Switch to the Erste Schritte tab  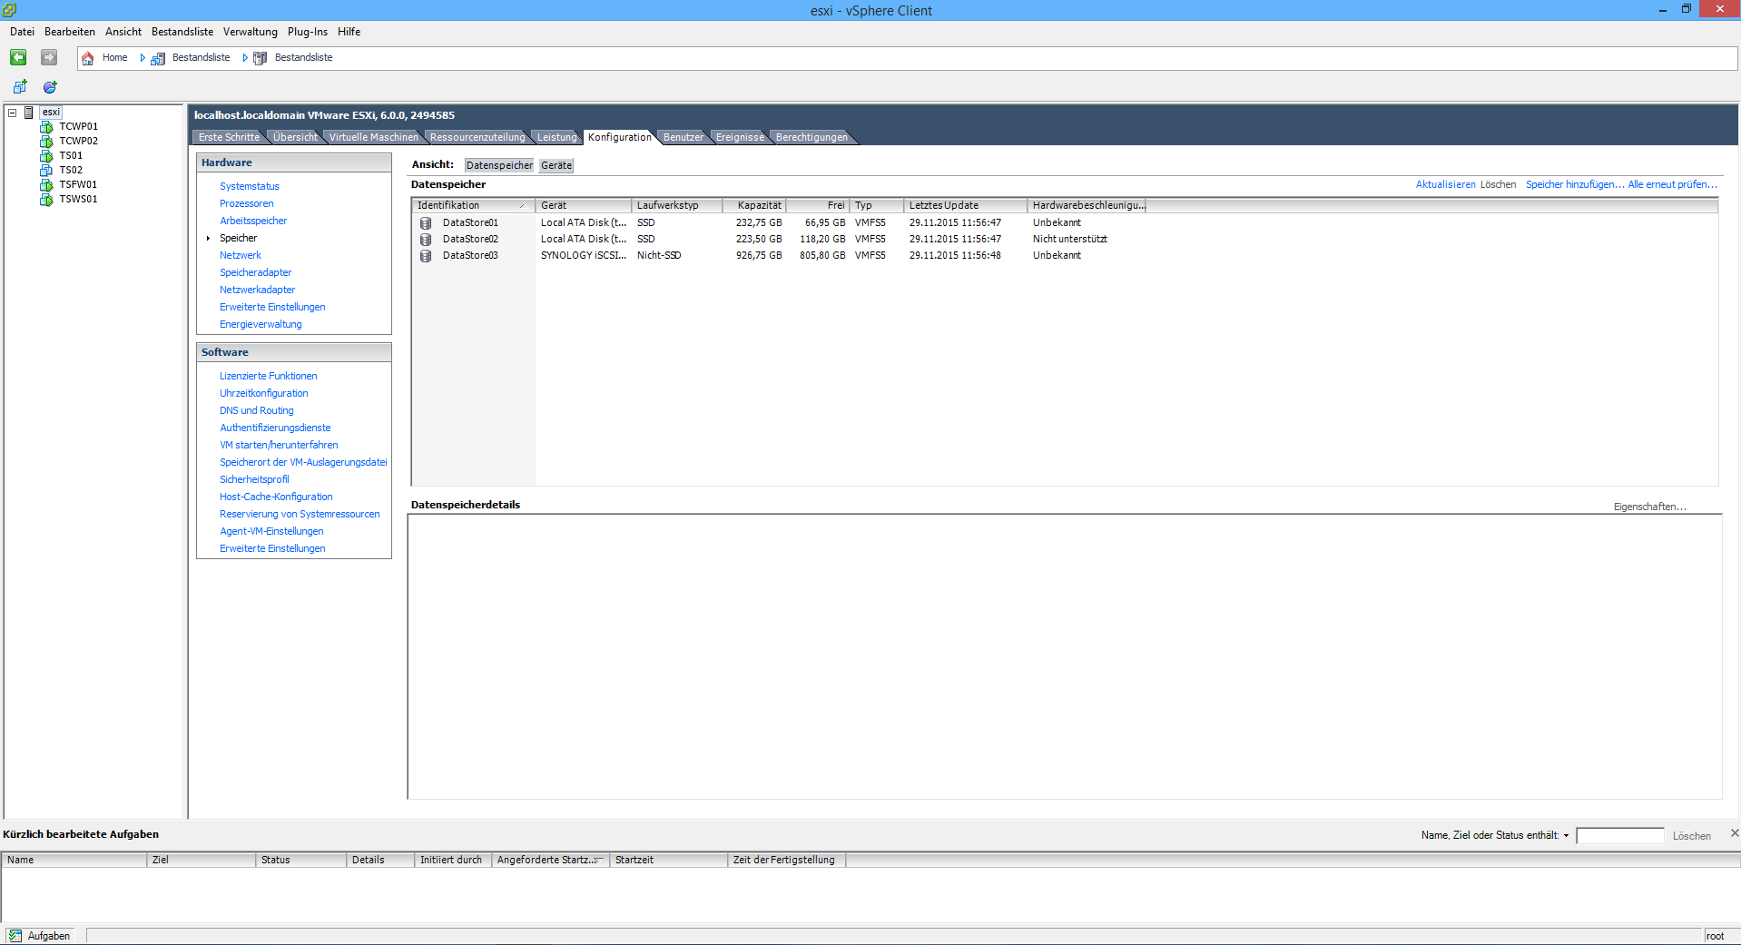point(229,137)
